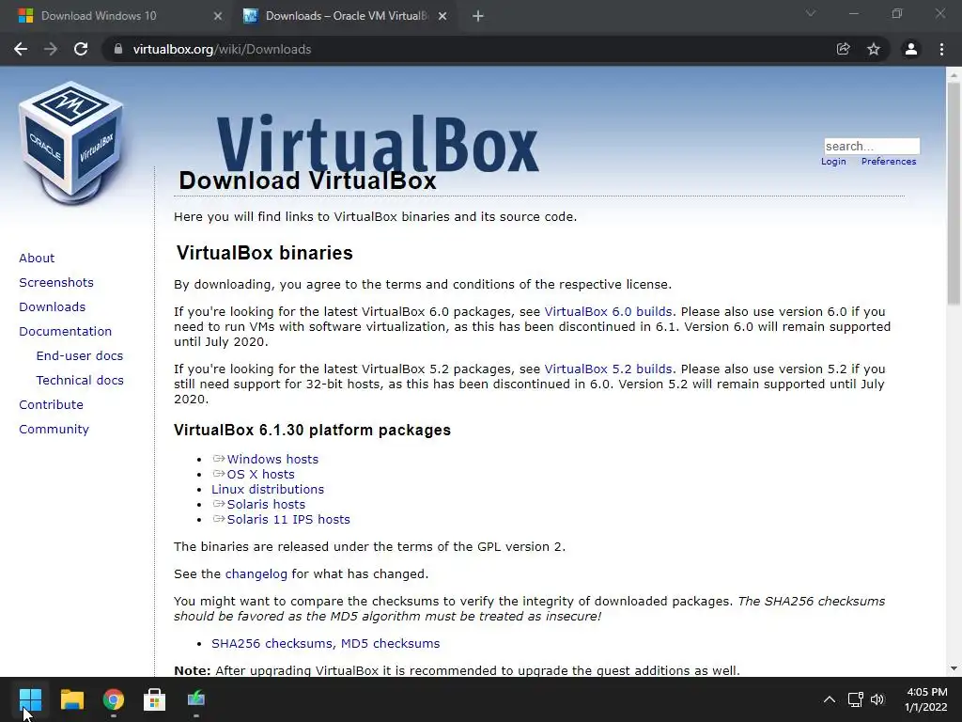Open End-user docs in the sidebar
962x722 pixels.
pos(80,356)
